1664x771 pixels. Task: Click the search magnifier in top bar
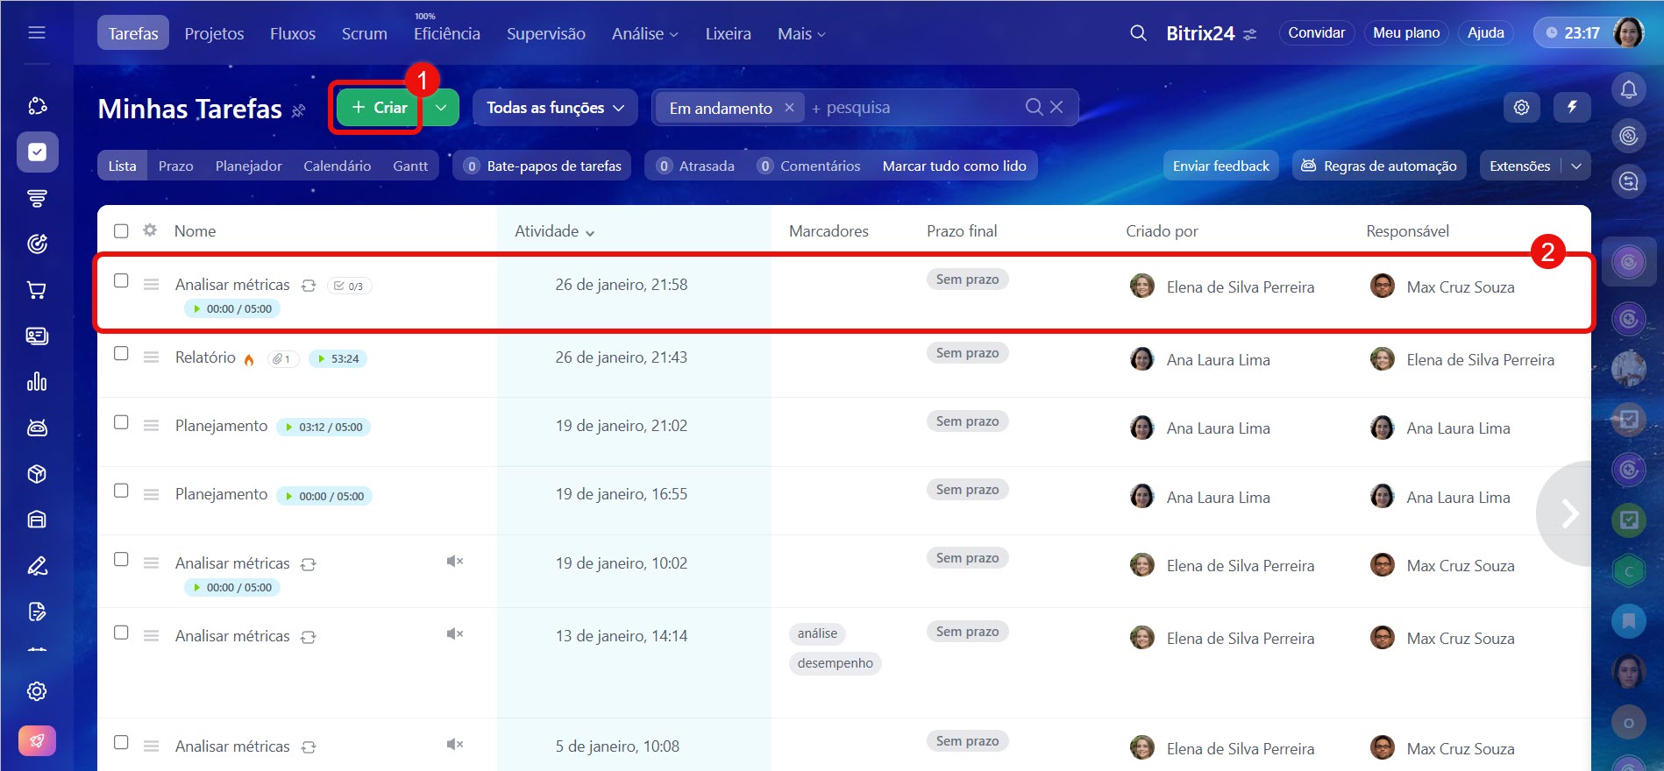(1138, 33)
